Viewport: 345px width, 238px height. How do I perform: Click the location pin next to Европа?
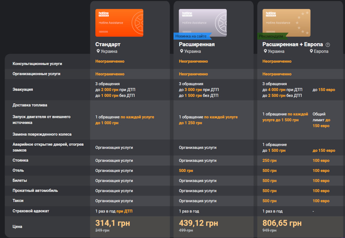click(x=311, y=51)
